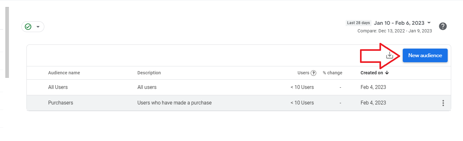
Task: Click Jan 10 - Feb 6, 2023 date range
Action: [399, 23]
